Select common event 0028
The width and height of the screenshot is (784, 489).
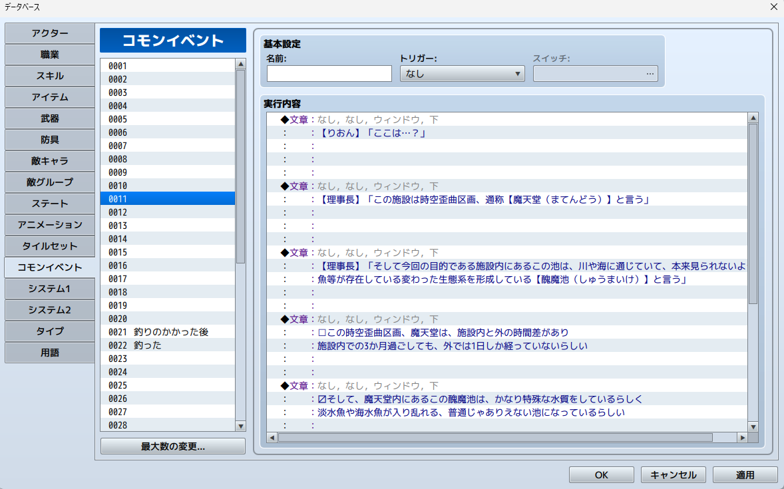coord(168,425)
